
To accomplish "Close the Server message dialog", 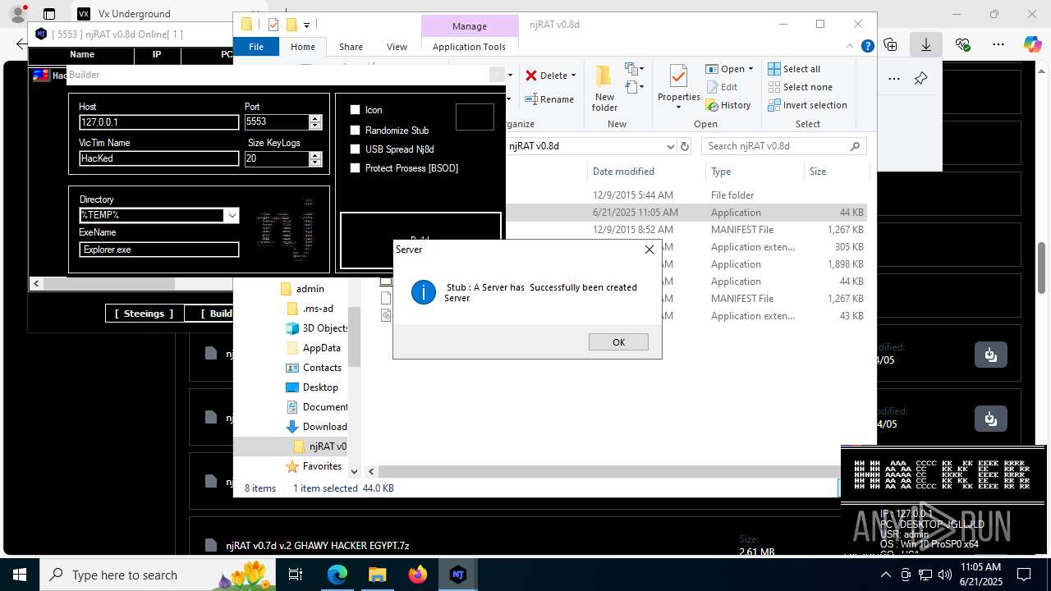I will coord(649,250).
